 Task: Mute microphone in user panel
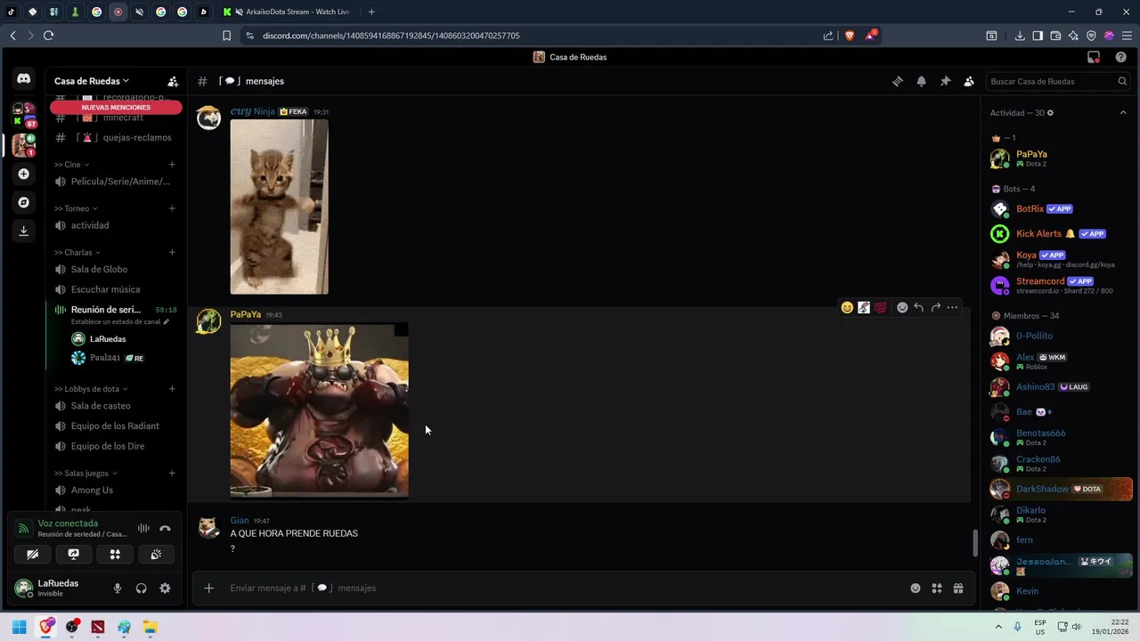click(x=117, y=588)
